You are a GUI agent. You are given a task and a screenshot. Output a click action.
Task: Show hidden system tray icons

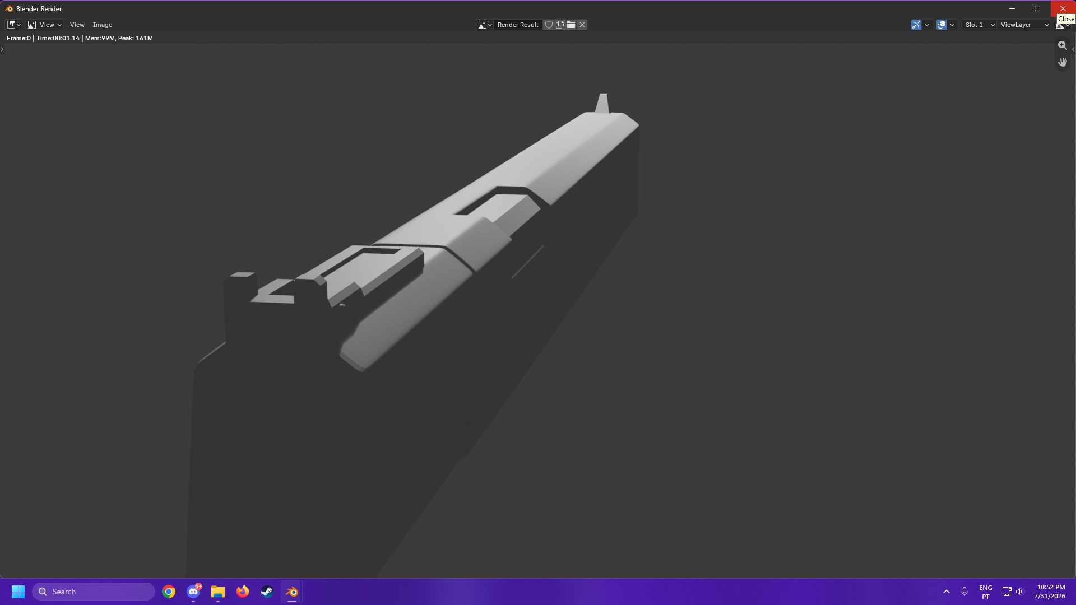tap(947, 592)
